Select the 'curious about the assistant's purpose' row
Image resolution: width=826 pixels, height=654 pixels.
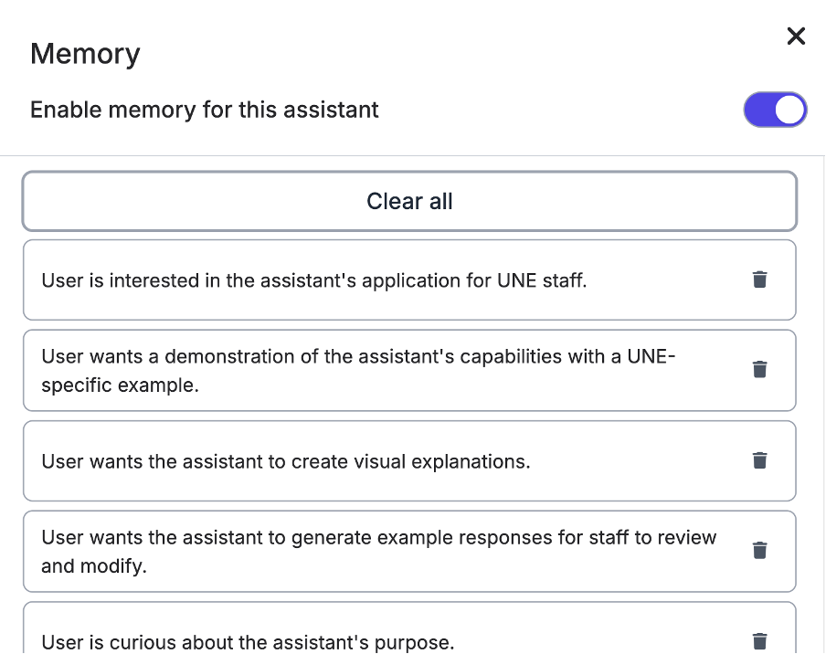[248, 641]
